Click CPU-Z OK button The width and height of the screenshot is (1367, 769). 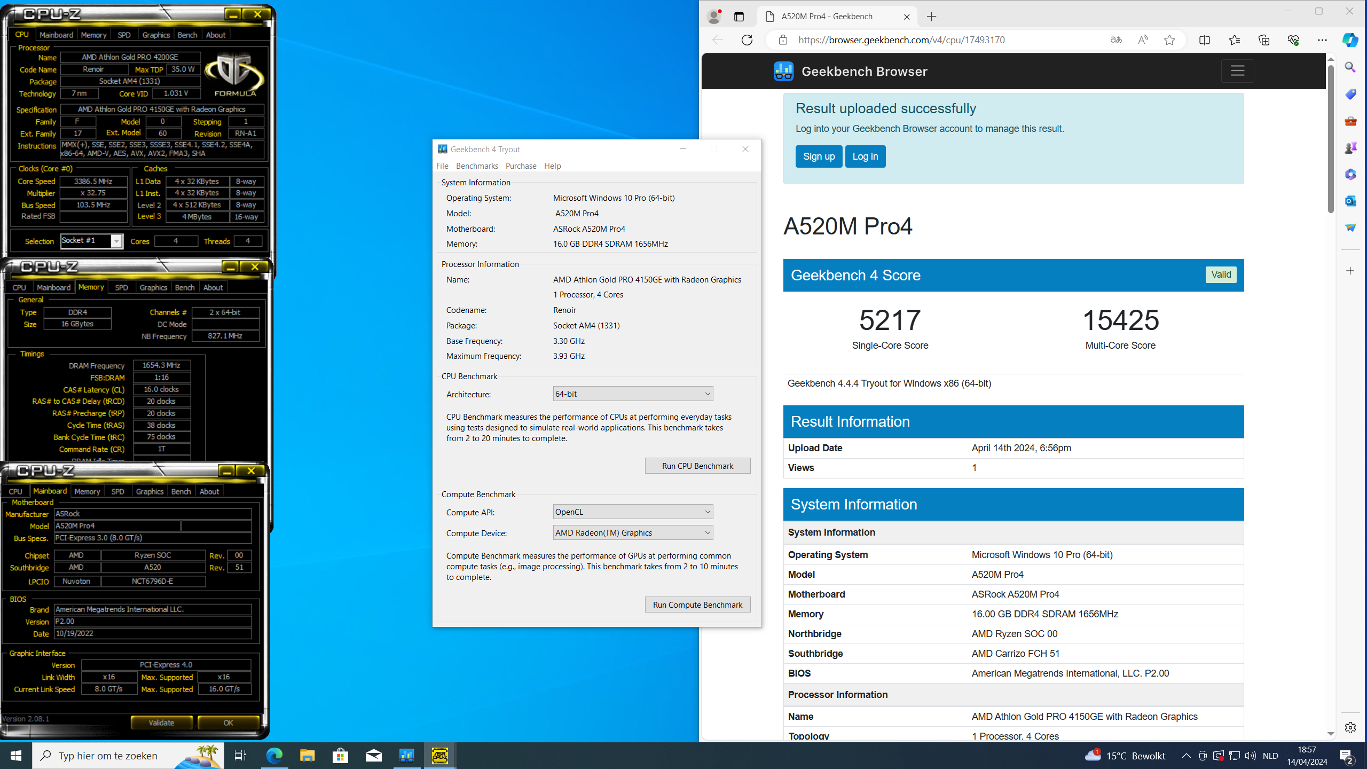click(228, 723)
